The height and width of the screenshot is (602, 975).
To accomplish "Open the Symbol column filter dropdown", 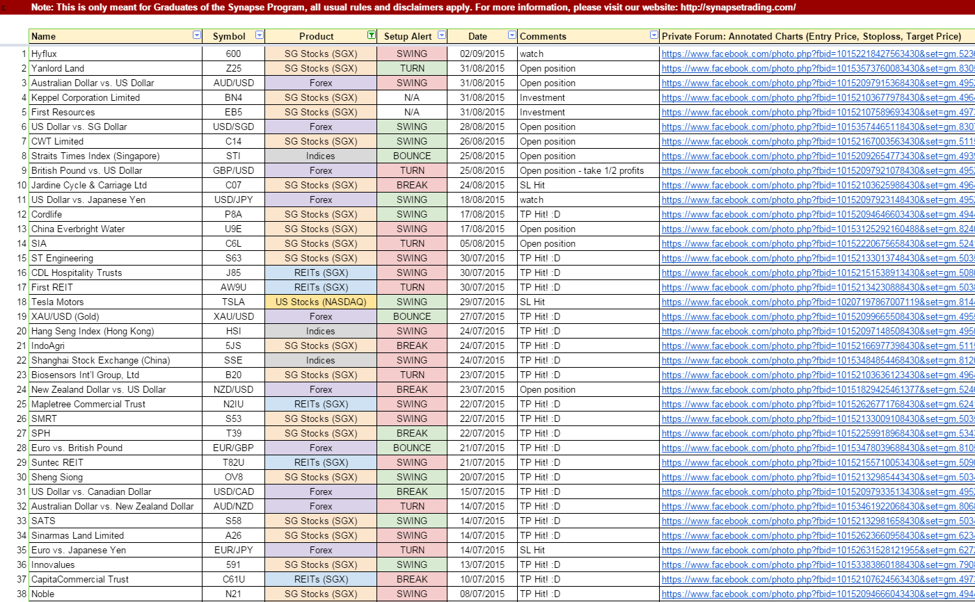I will [260, 35].
